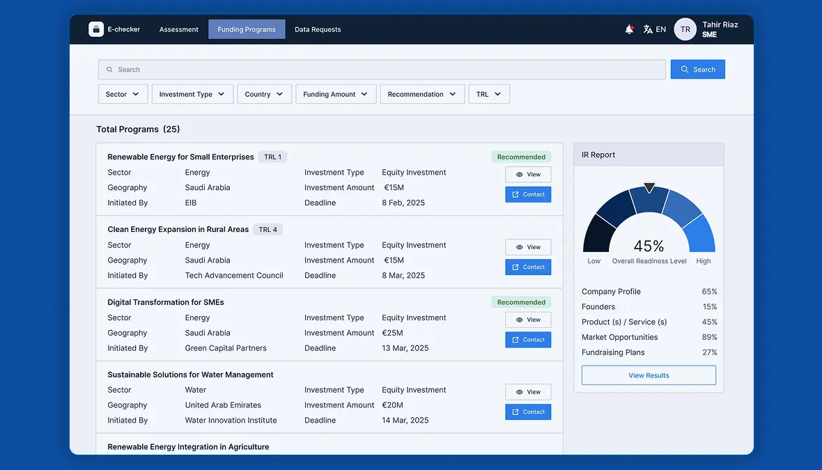The width and height of the screenshot is (822, 470).
Task: Expand the TRL filter dropdown
Action: tap(489, 94)
